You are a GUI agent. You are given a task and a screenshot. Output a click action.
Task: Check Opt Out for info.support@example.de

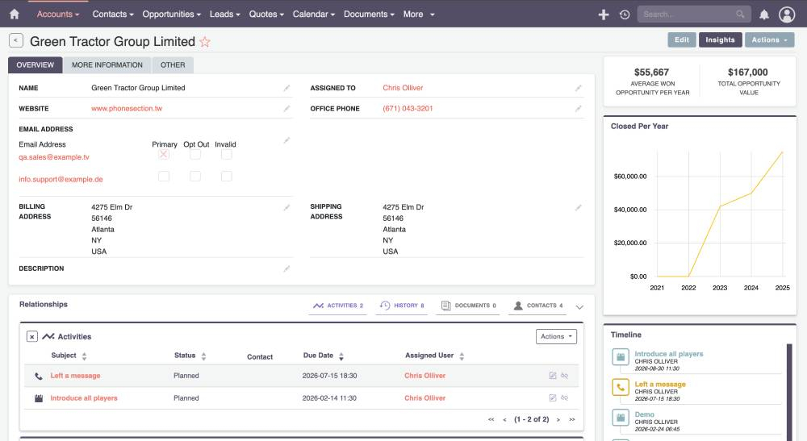click(x=195, y=176)
